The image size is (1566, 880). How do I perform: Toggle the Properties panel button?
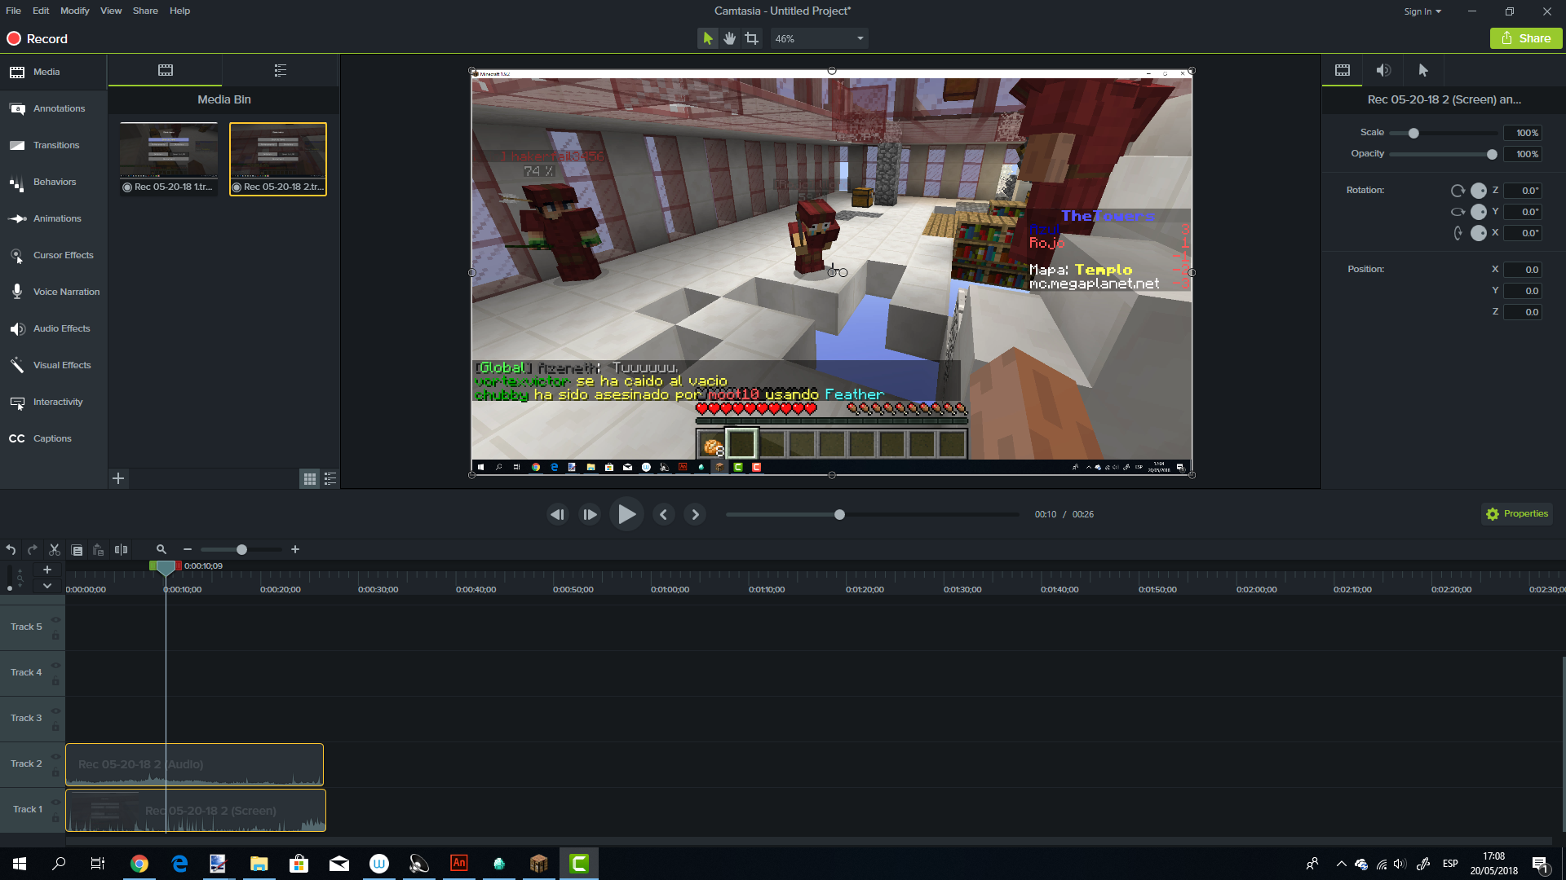tap(1516, 514)
